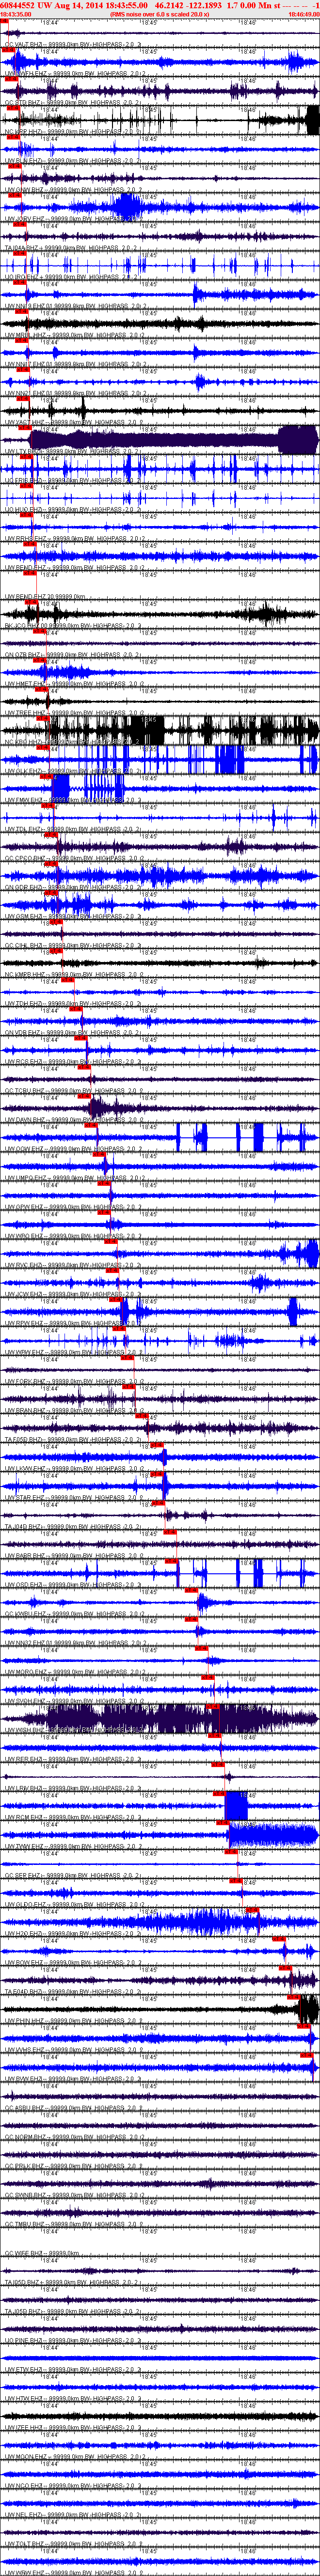Click the red arrival pick on CC.VALT.BHZ trace
The image size is (320, 2576).
tap(5, 21)
